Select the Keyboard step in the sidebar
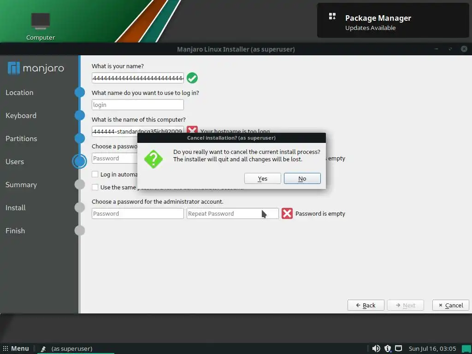Viewport: 472px width, 354px height. coord(21,116)
